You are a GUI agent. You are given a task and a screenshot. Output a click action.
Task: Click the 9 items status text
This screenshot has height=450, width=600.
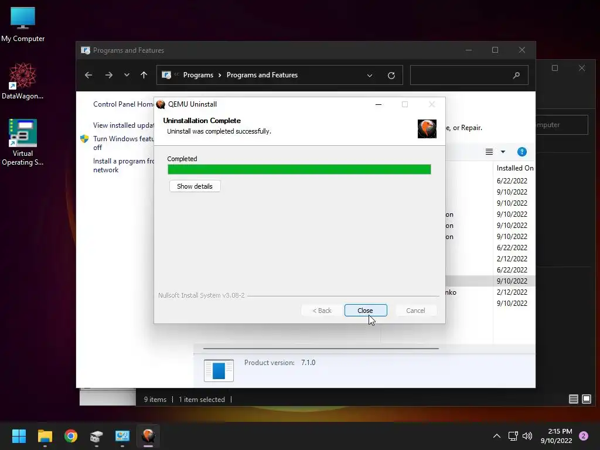(x=155, y=400)
